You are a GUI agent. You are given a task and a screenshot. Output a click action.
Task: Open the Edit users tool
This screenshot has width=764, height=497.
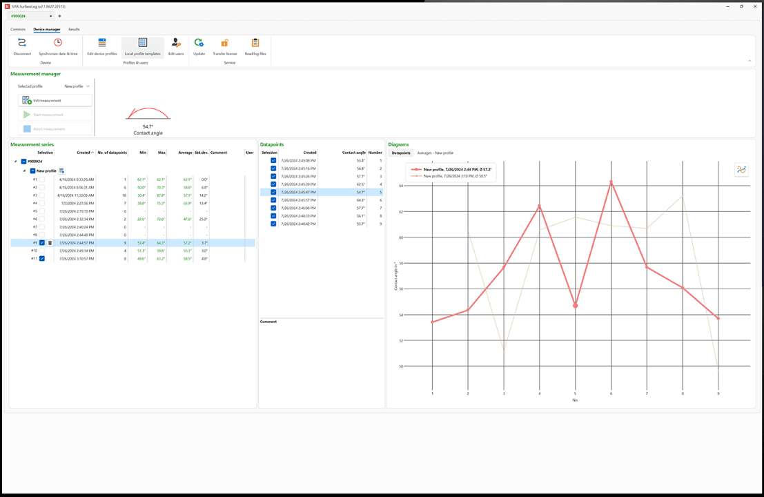176,43
